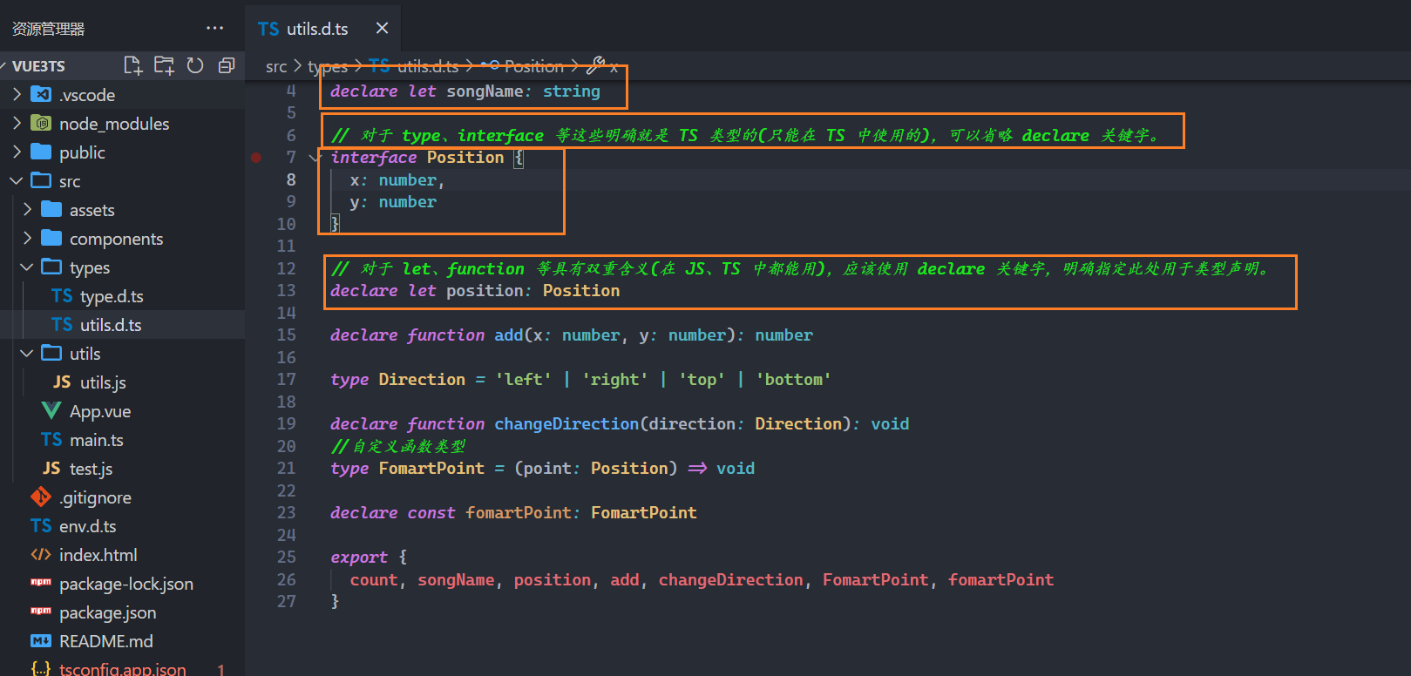This screenshot has height=676, width=1411.
Task: Collapse the src folder
Action: tap(69, 181)
